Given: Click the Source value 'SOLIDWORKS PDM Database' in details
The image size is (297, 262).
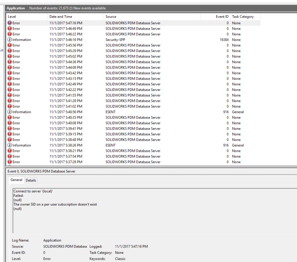Looking at the screenshot, I should (65, 247).
